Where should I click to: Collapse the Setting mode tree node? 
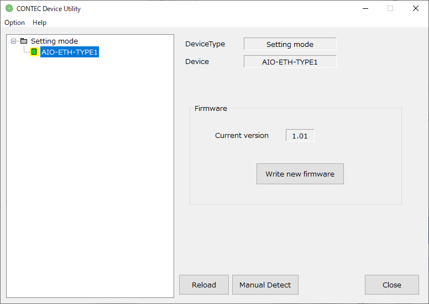[14, 41]
